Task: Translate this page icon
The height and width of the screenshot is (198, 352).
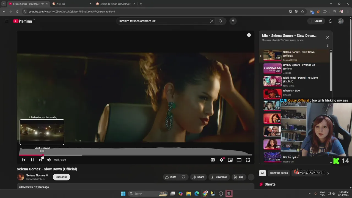Action: 296,12
